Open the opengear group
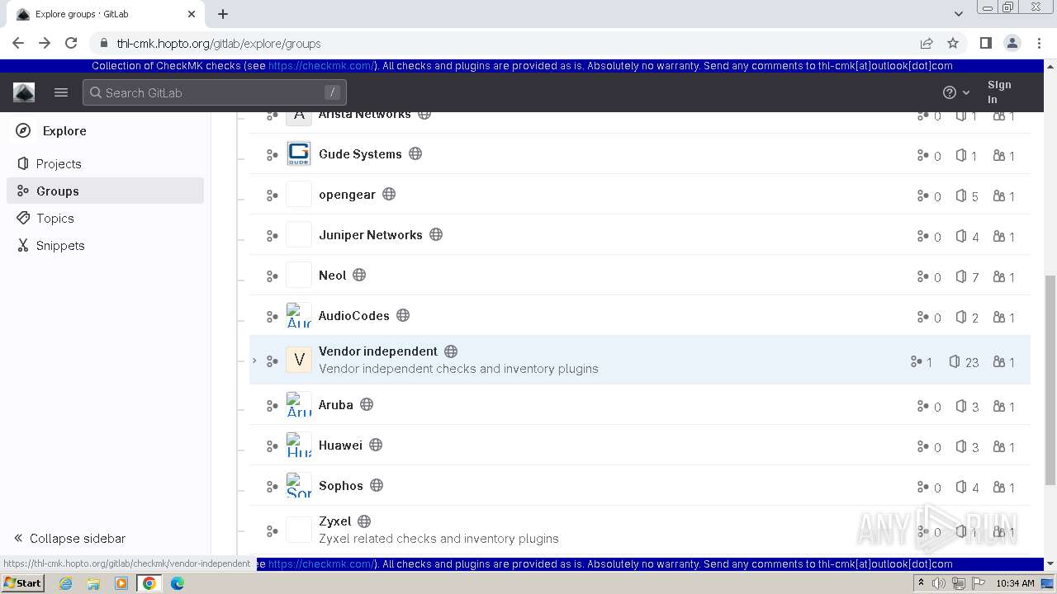 347,195
